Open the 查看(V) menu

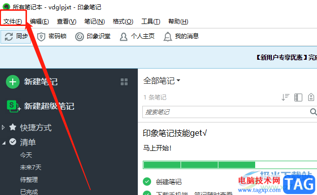point(67,22)
